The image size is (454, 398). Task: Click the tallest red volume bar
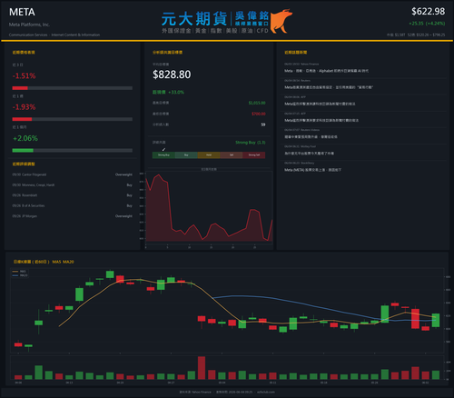[x=202, y=368]
